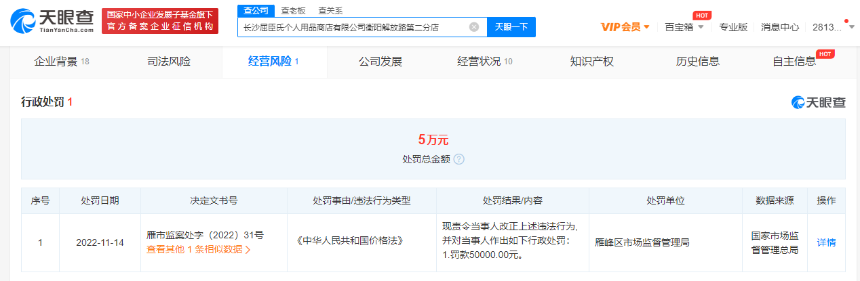The height and width of the screenshot is (281, 860).
Task: Go to the 知识产权 tab
Action: tap(591, 62)
